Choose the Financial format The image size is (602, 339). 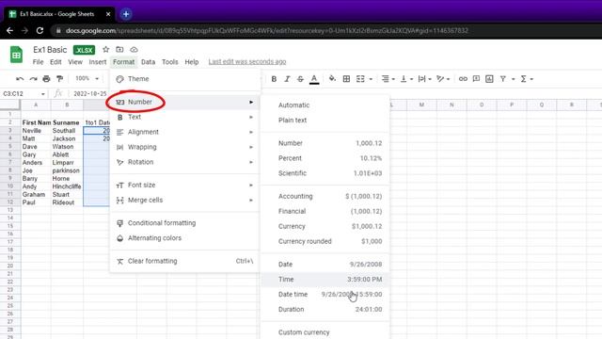point(325,211)
